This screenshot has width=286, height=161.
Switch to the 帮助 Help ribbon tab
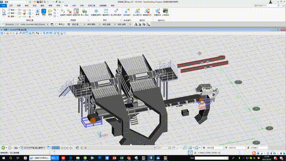point(113,6)
